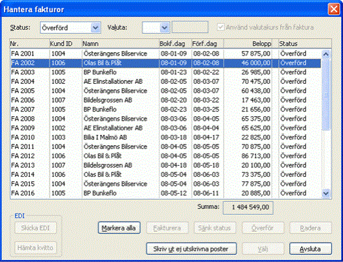This screenshot has width=343, height=262.
Task: Click the scroll down arrow of invoice list
Action: click(x=326, y=193)
